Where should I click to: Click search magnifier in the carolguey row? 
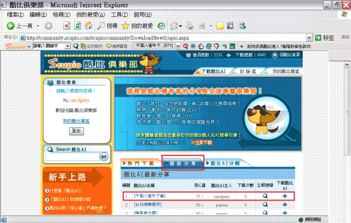click(x=265, y=196)
